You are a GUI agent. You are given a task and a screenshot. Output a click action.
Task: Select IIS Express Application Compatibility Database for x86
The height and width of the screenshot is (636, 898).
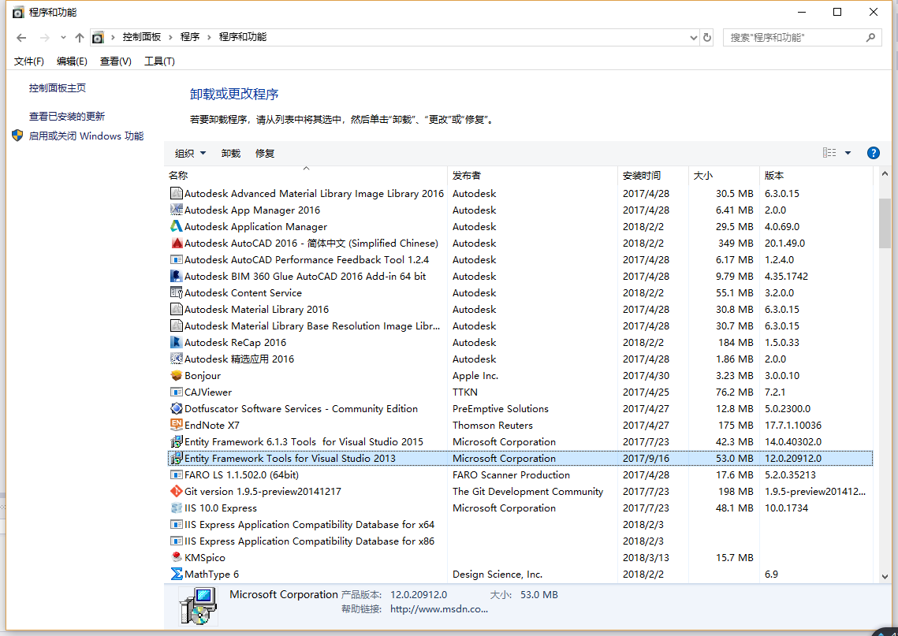pos(520,541)
